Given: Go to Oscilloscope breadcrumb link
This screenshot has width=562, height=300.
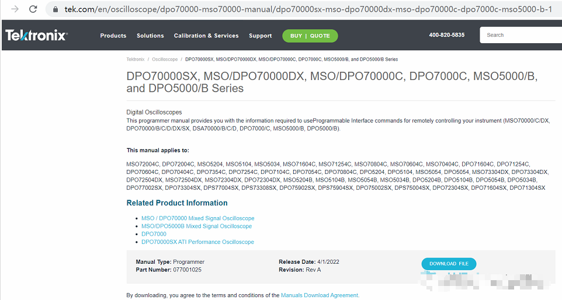Looking at the screenshot, I should pos(165,60).
